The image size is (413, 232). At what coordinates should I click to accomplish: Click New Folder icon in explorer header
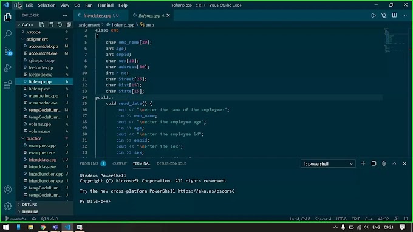[51, 24]
